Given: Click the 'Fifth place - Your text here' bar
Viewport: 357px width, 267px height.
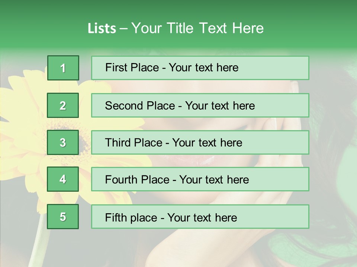Looking at the screenshot, I should pyautogui.click(x=200, y=217).
